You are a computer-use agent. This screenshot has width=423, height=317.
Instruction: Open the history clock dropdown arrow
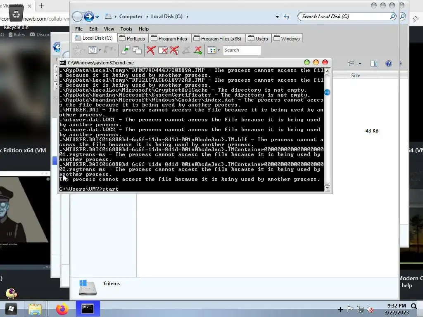tap(100, 50)
